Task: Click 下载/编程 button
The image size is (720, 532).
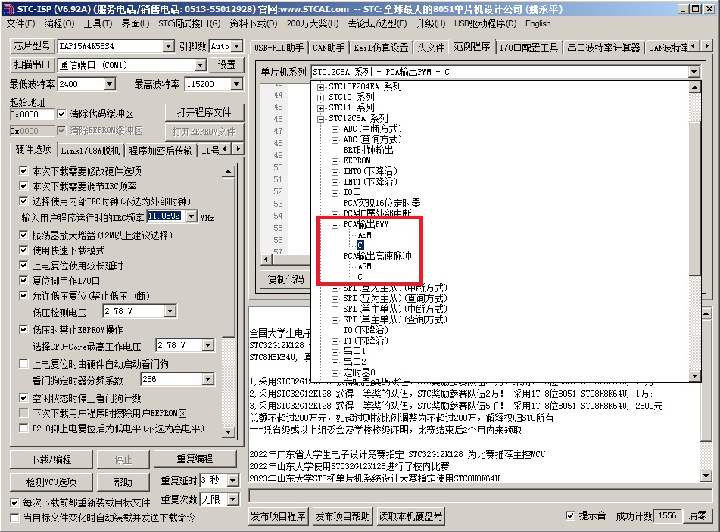Action: pyautogui.click(x=51, y=459)
